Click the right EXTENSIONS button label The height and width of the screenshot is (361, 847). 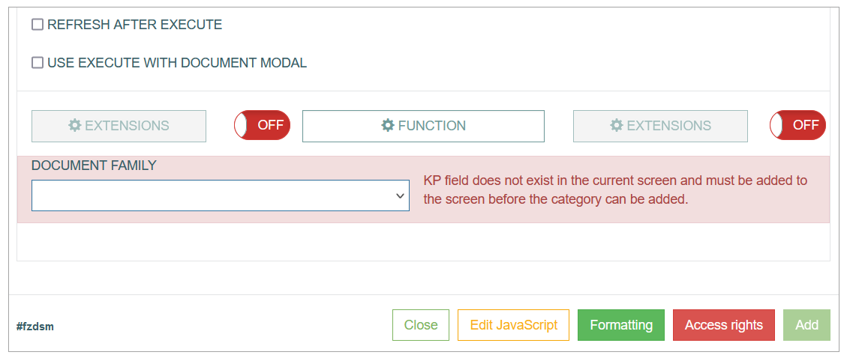668,126
